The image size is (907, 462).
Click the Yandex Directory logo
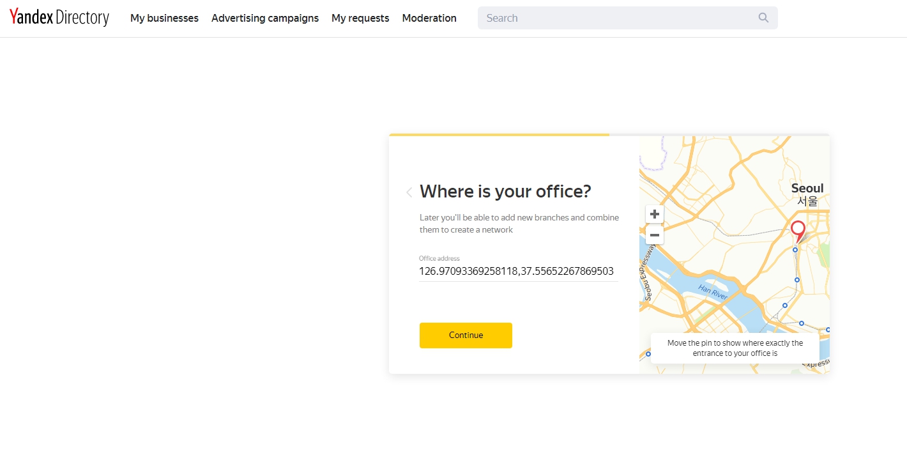pyautogui.click(x=59, y=18)
